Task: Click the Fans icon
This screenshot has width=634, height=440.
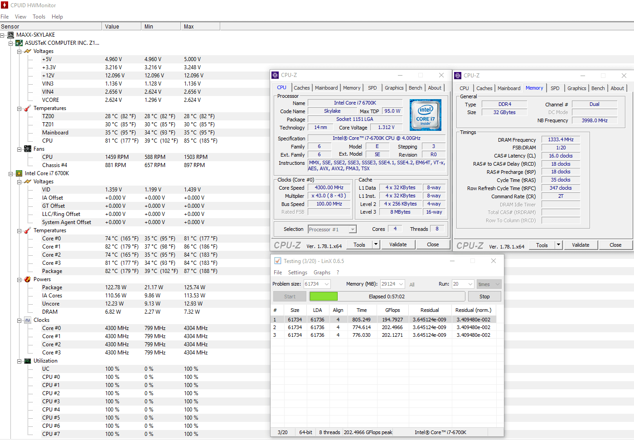Action: click(28, 149)
